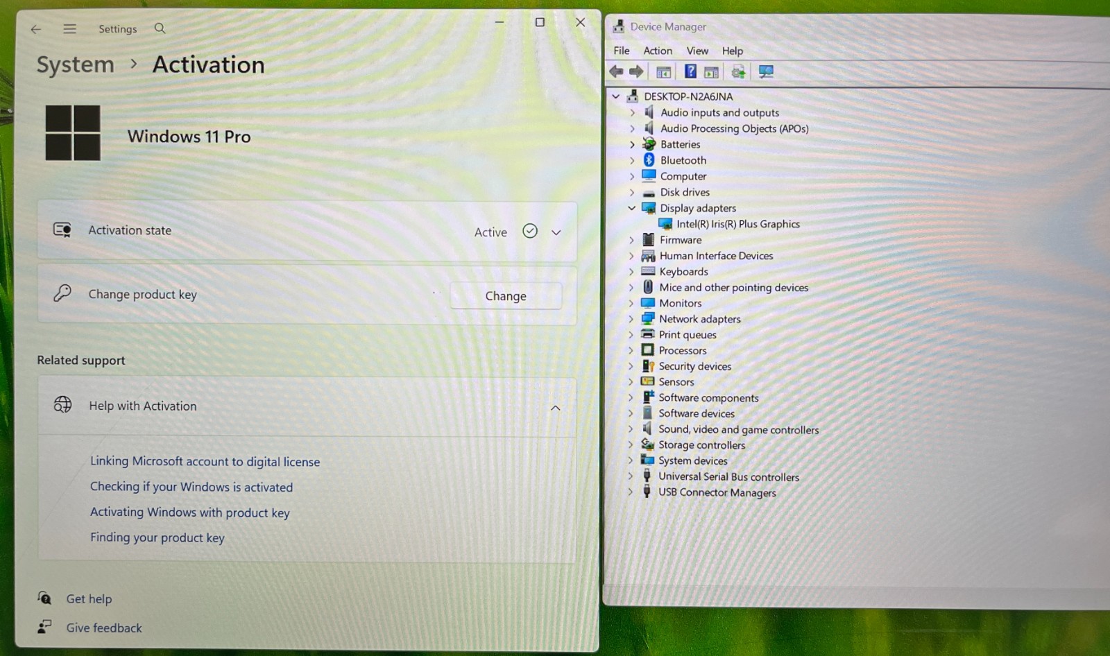Select the System devices folder icon
Viewport: 1110px width, 656px height.
[x=648, y=460]
